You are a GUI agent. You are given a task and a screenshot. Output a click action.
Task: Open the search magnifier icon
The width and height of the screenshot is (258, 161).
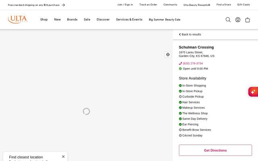click(228, 20)
